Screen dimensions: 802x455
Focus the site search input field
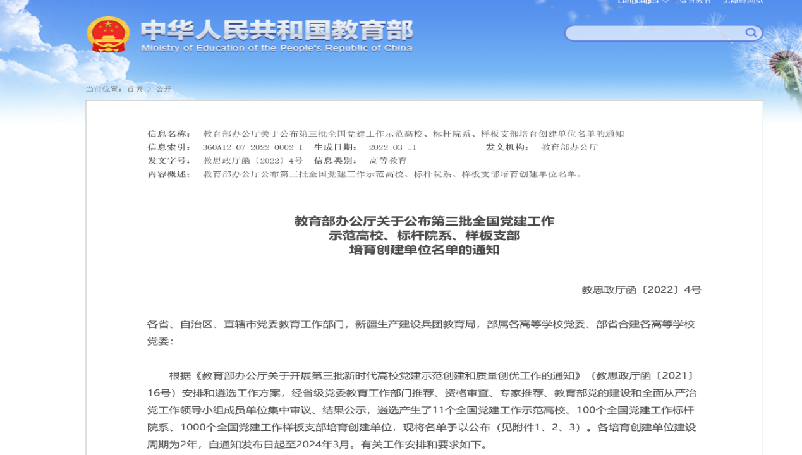[x=655, y=33]
